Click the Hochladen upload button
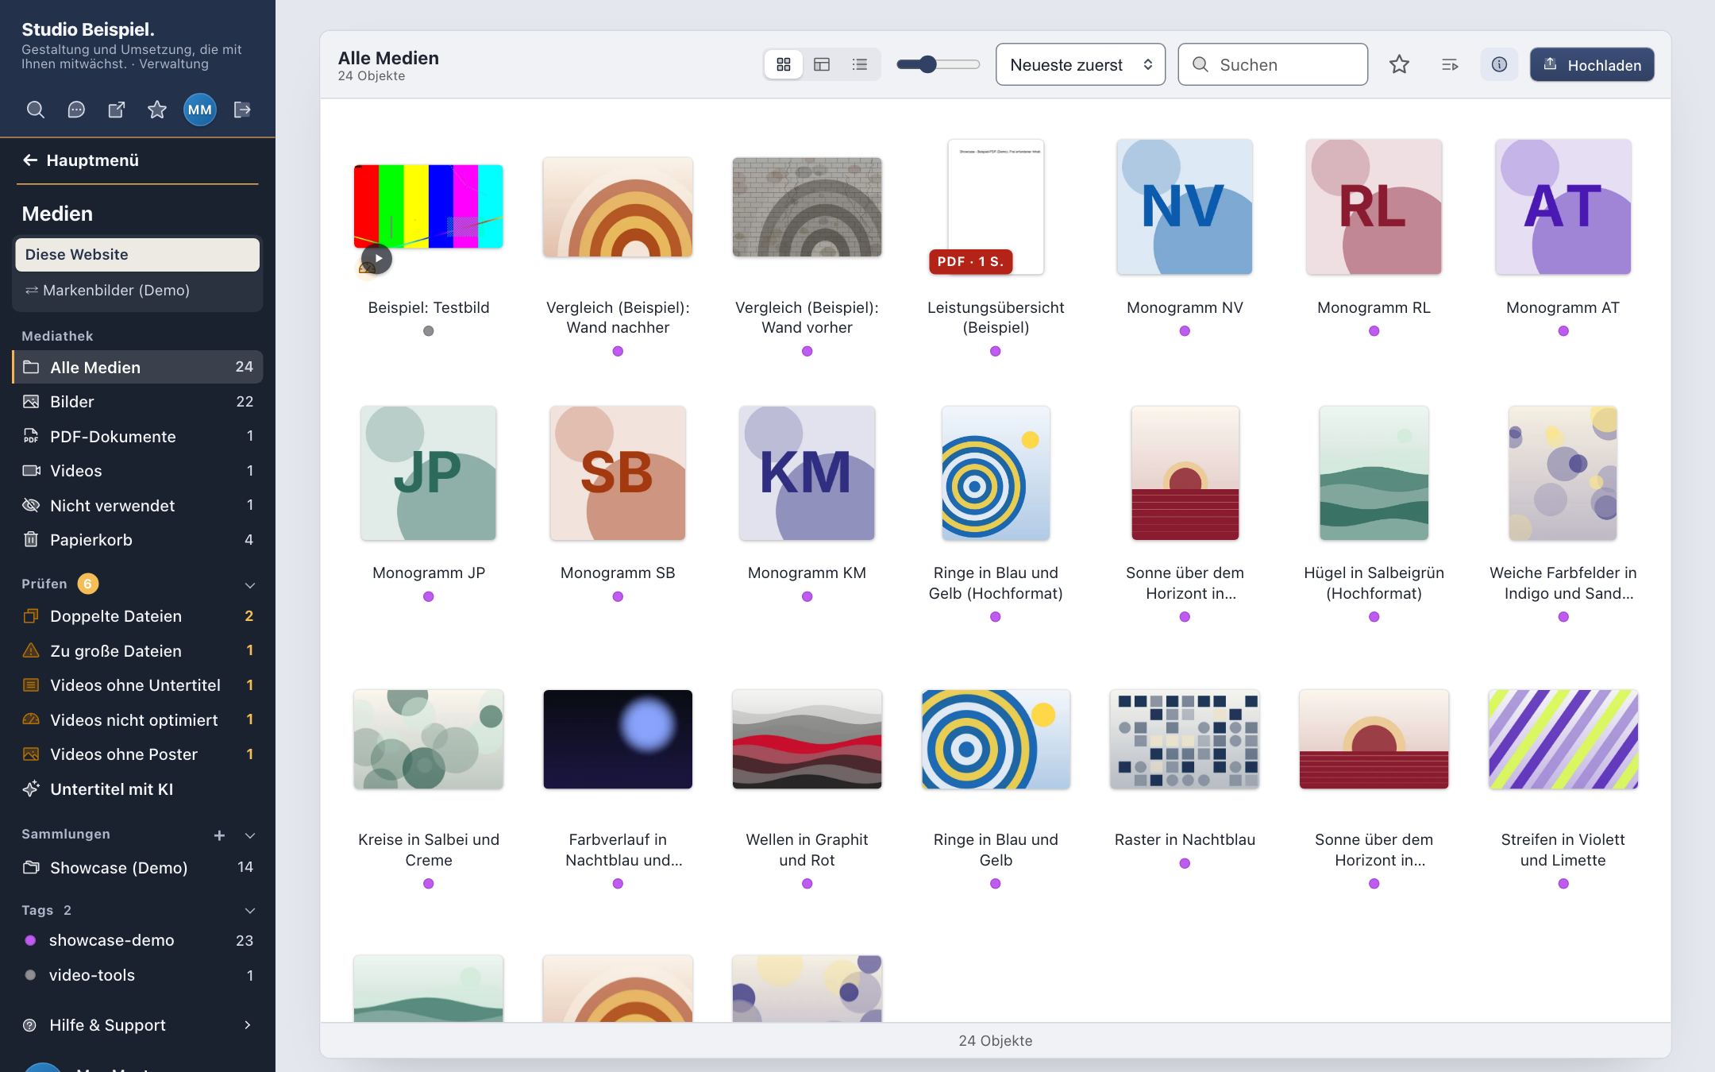 tap(1592, 64)
